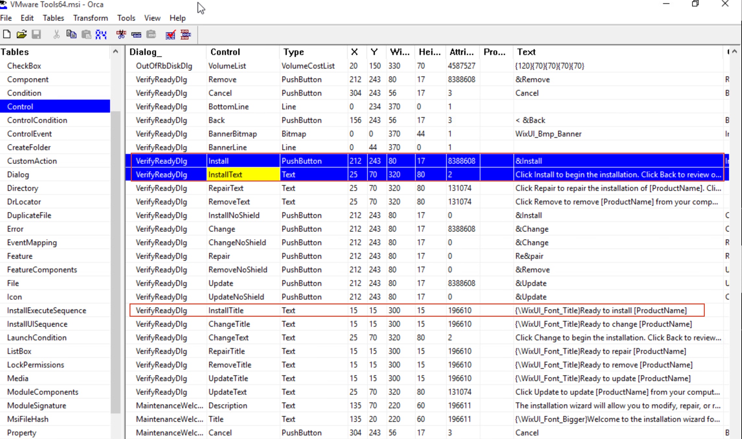Create a new database via New icon
Screen dimensions: 742x439
pyautogui.click(x=6, y=35)
